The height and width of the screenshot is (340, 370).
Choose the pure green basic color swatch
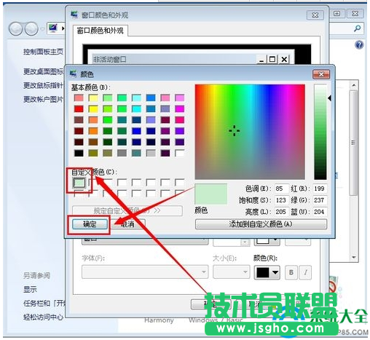point(108,120)
